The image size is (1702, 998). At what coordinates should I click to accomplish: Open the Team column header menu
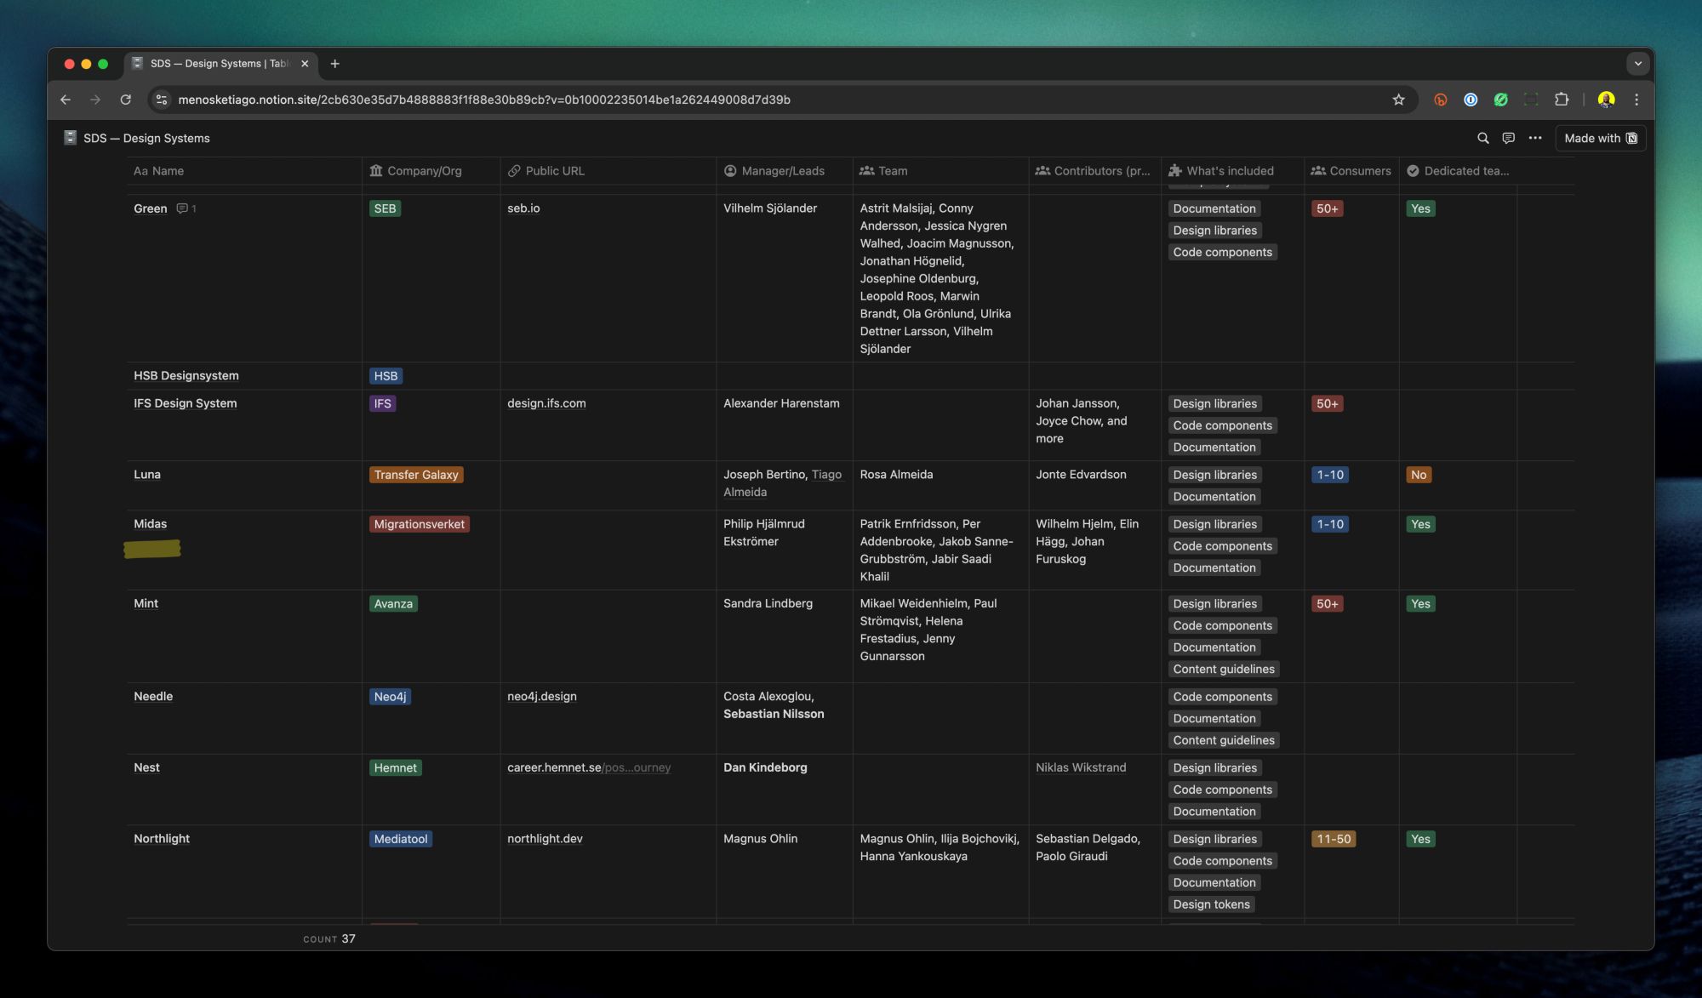[x=941, y=171]
